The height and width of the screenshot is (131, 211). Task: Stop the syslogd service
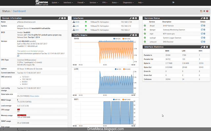pyautogui.click(x=204, y=38)
